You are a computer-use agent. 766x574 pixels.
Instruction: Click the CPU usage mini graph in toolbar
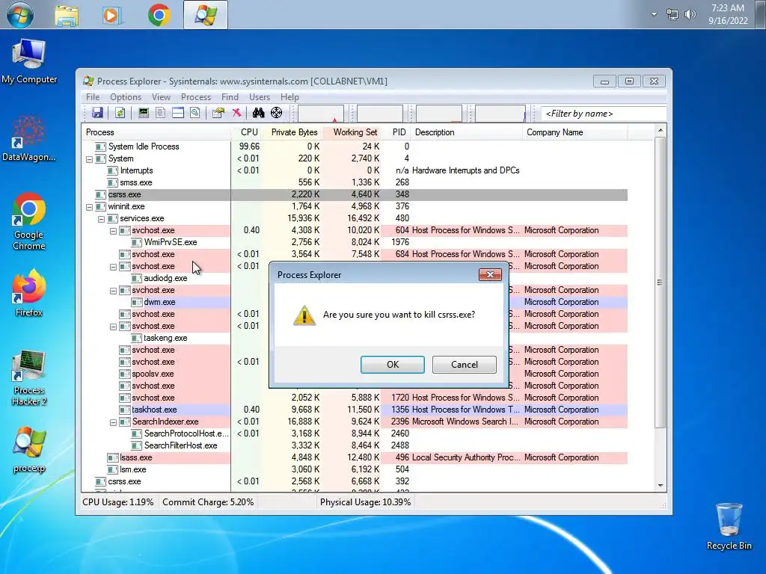click(321, 114)
